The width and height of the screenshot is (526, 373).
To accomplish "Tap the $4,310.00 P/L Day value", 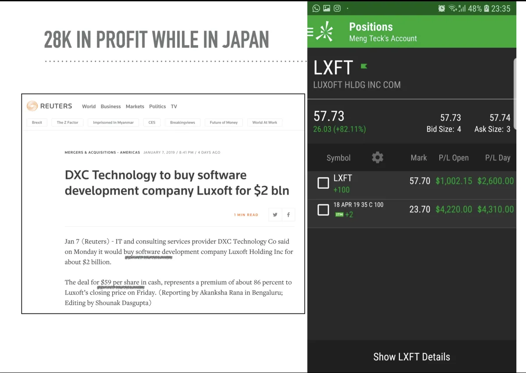I will [x=495, y=209].
